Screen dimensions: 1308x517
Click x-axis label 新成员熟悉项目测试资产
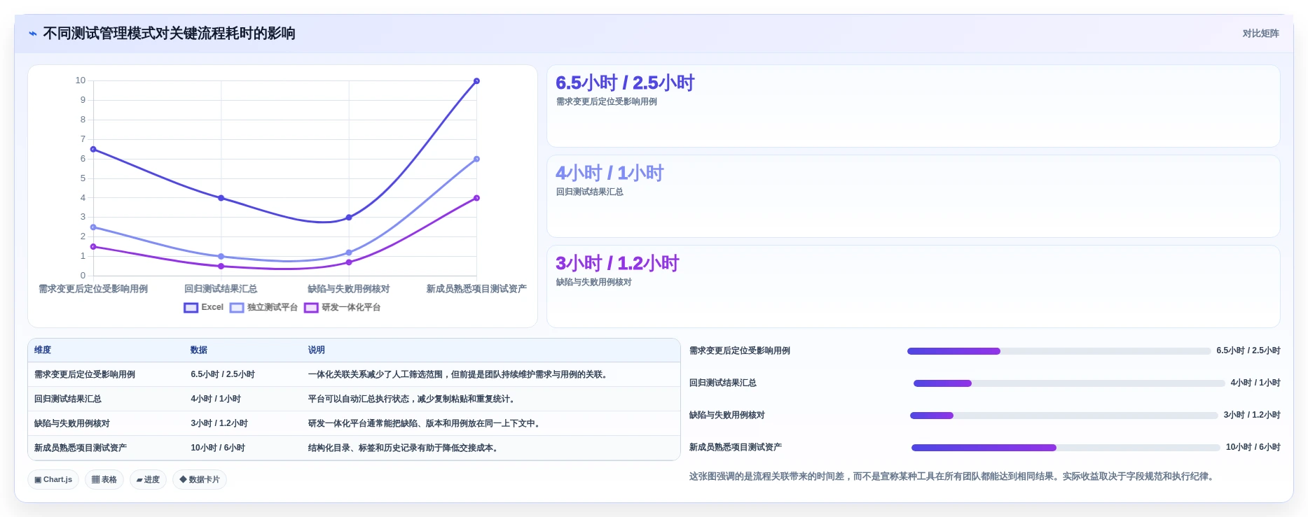476,289
